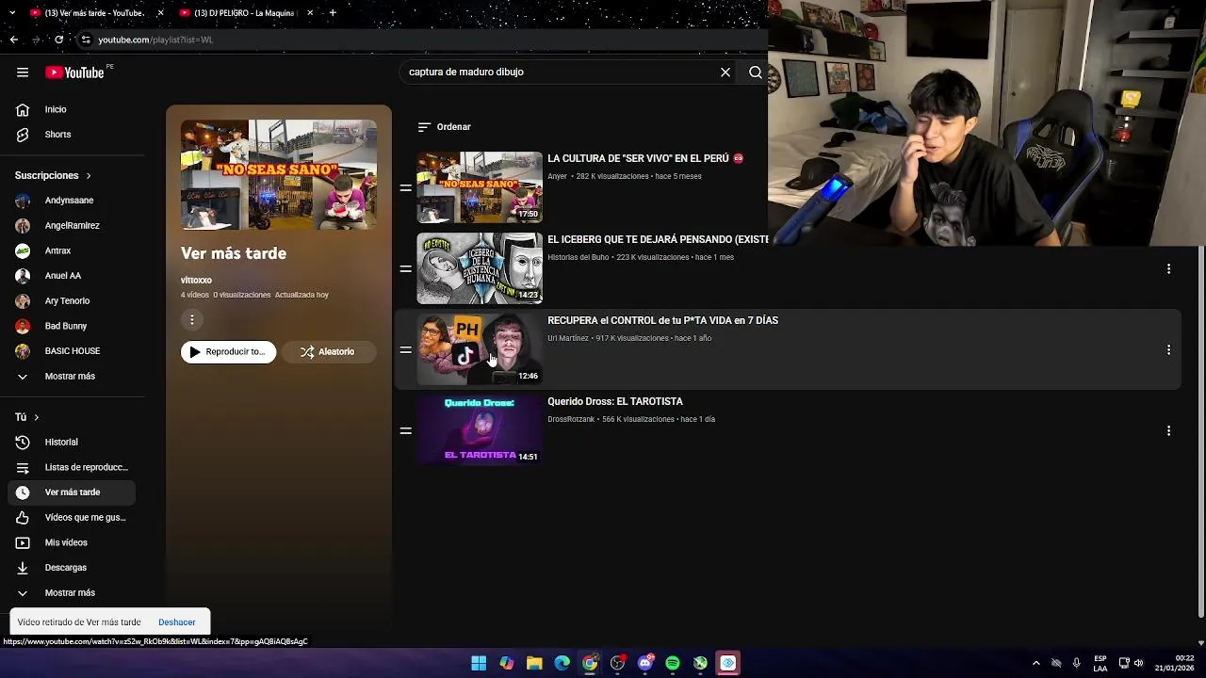This screenshot has width=1206, height=678.
Task: Open Historias del Buho channel
Action: [x=578, y=258]
